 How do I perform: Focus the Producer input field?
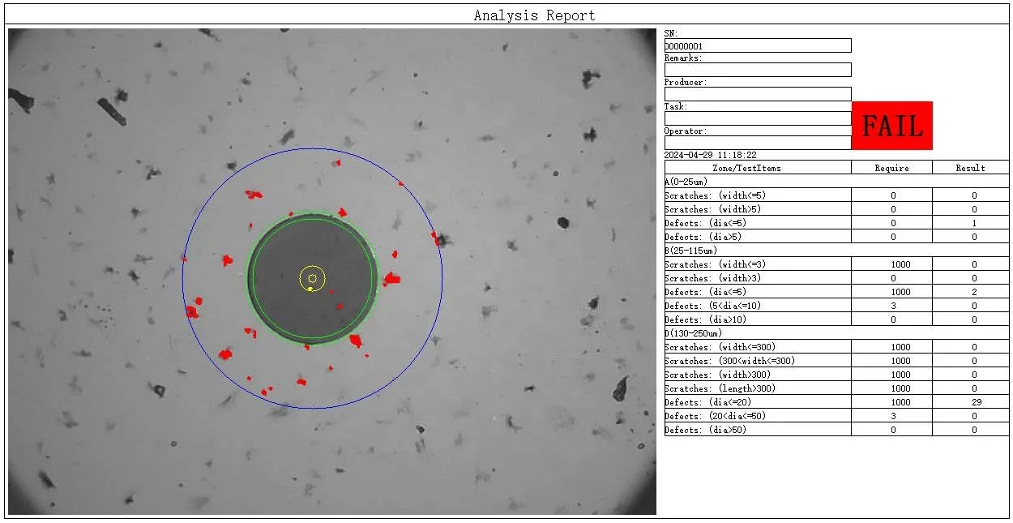757,94
